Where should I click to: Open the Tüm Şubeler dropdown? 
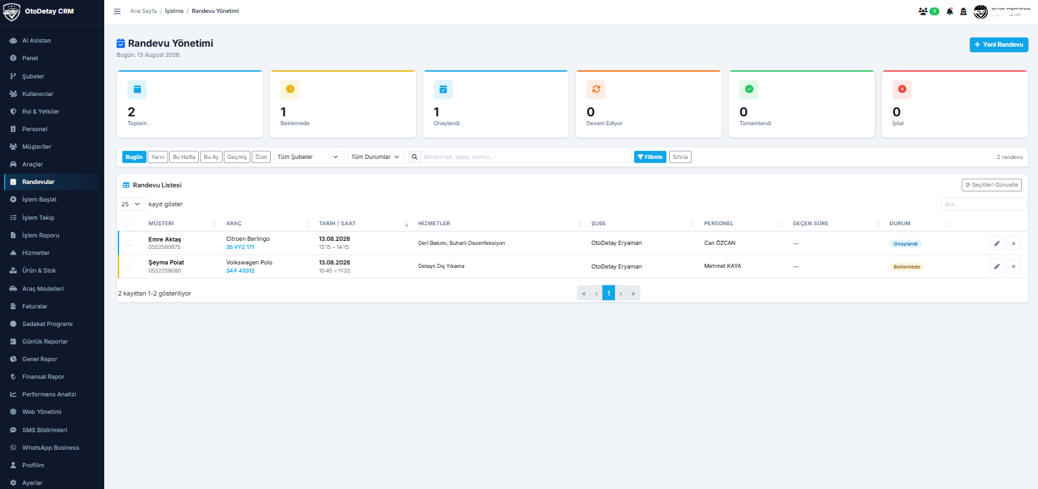coord(309,157)
